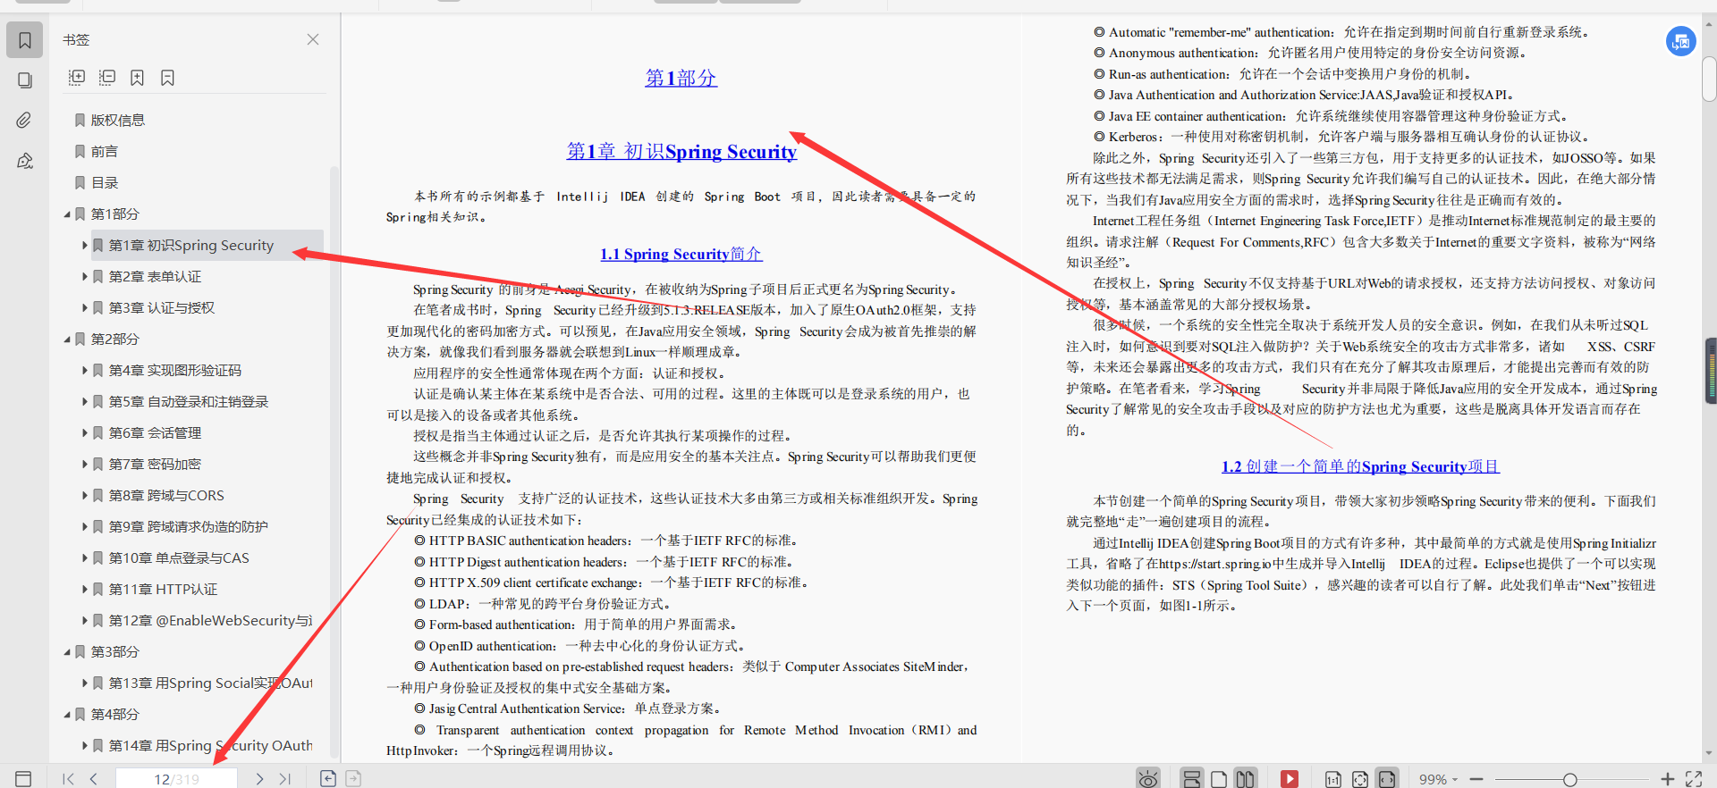
Task: Open the signature stamp panel icon
Action: point(25,161)
